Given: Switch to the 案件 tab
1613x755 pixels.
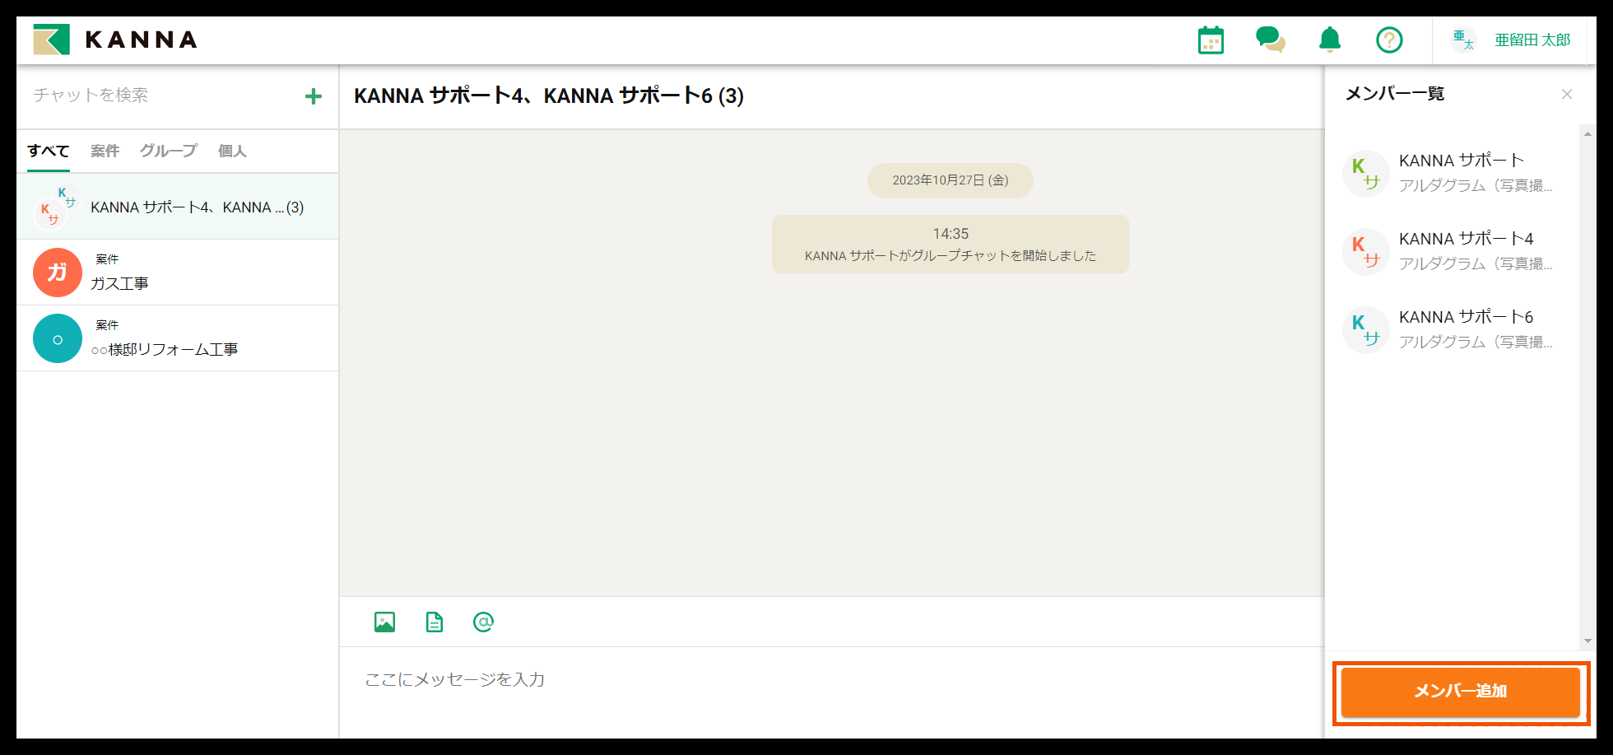Looking at the screenshot, I should coord(105,151).
